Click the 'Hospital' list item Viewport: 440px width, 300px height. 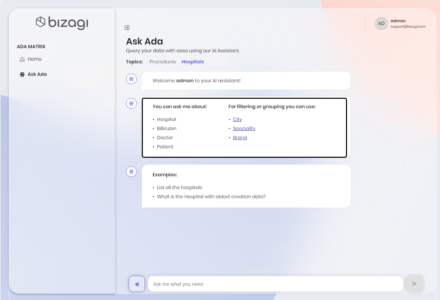[x=166, y=120]
